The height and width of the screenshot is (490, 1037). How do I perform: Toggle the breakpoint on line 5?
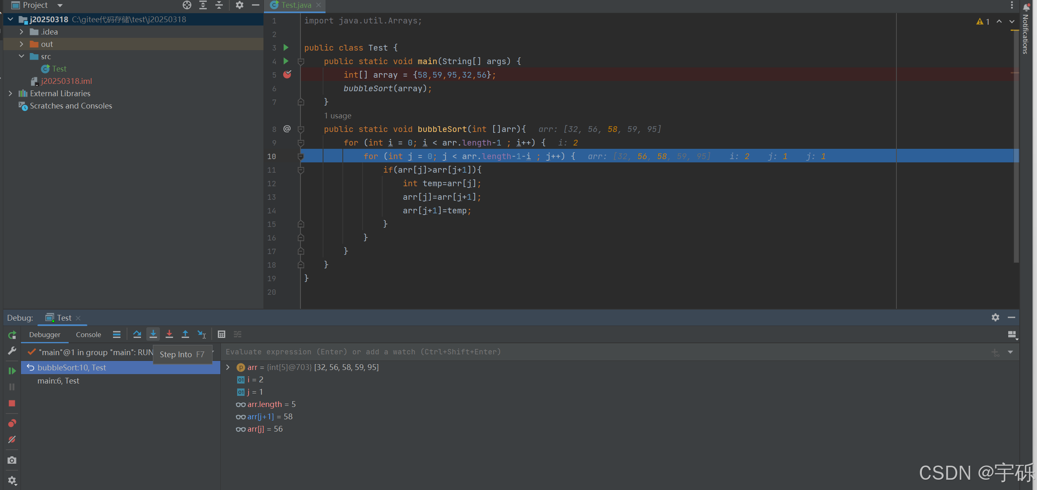pyautogui.click(x=287, y=75)
